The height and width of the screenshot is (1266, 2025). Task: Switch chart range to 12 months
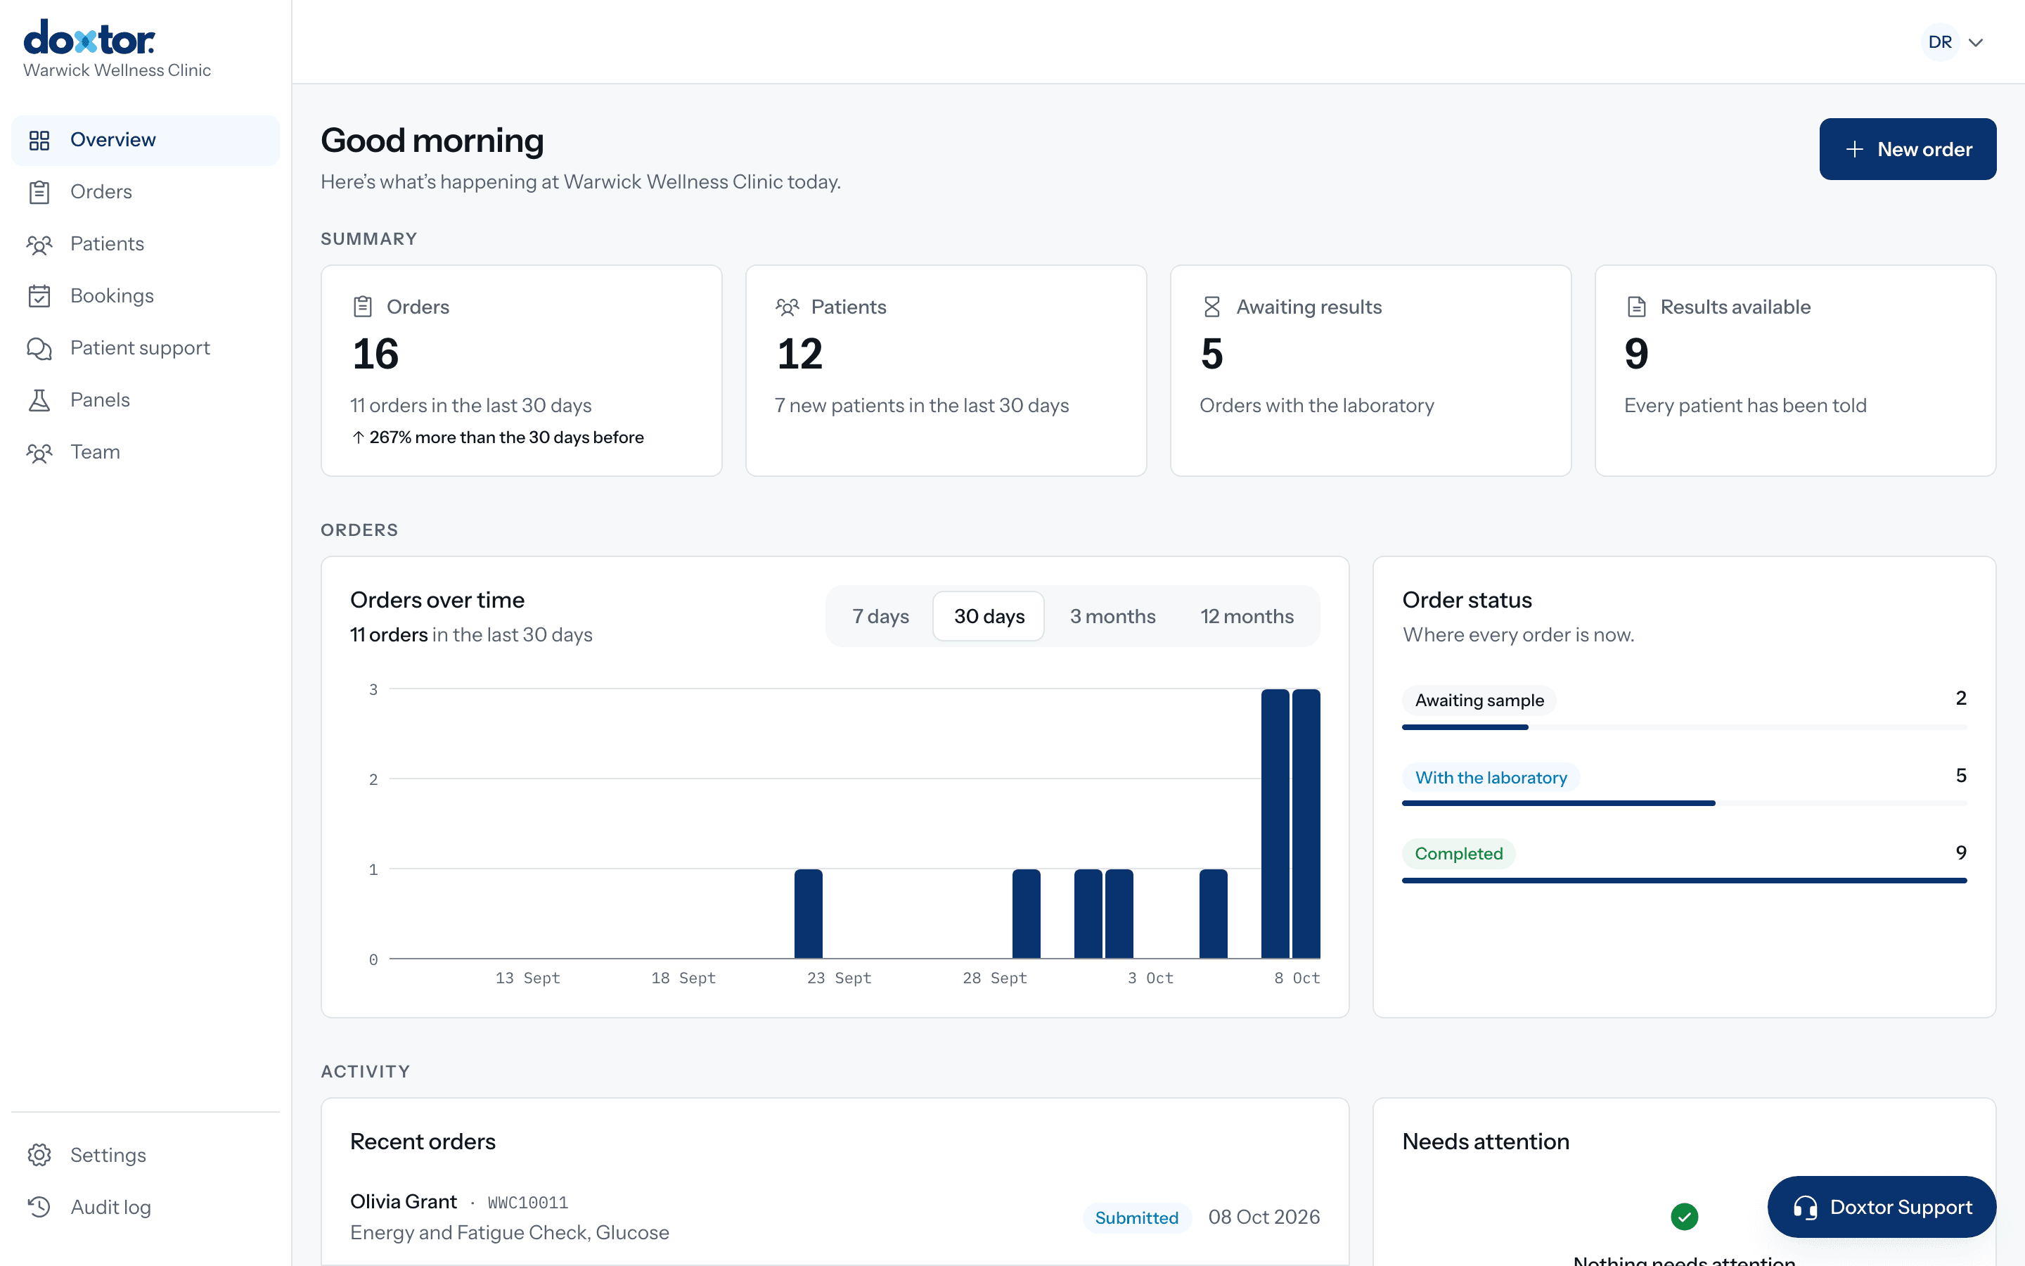click(1247, 616)
